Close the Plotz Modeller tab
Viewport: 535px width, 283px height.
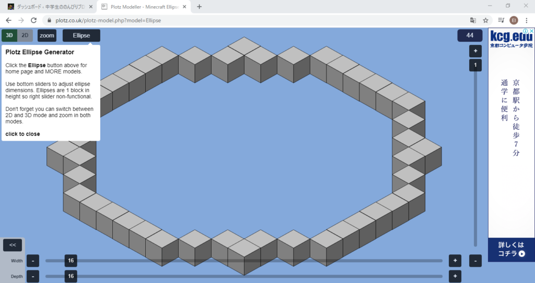184,7
